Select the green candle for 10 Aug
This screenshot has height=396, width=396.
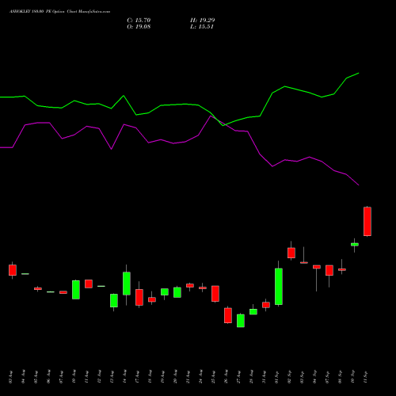click(76, 290)
